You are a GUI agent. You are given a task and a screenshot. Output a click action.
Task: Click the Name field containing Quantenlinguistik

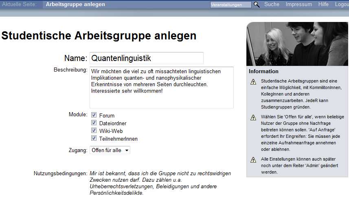(x=147, y=58)
